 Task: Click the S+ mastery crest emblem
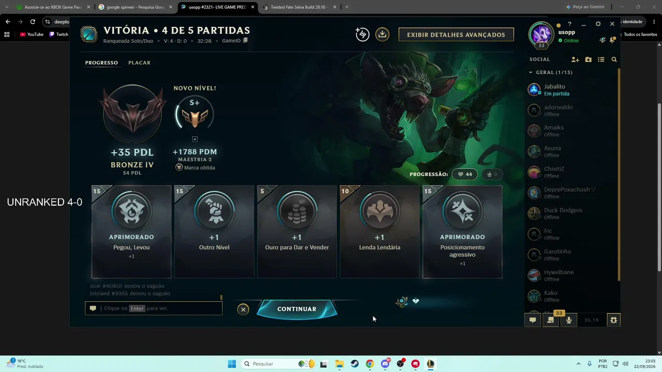[194, 115]
